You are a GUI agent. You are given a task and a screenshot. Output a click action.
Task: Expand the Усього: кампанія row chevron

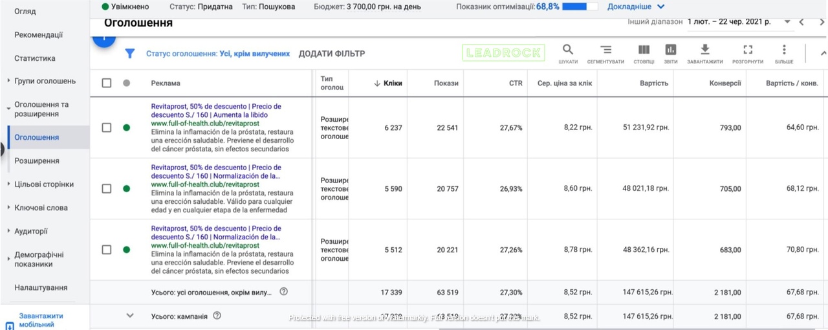(x=130, y=316)
